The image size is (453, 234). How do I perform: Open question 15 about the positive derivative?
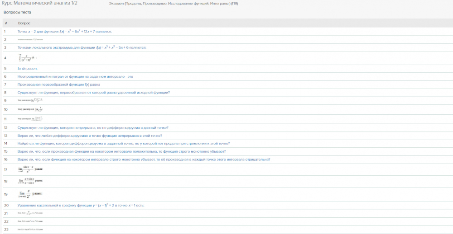pos(121,152)
